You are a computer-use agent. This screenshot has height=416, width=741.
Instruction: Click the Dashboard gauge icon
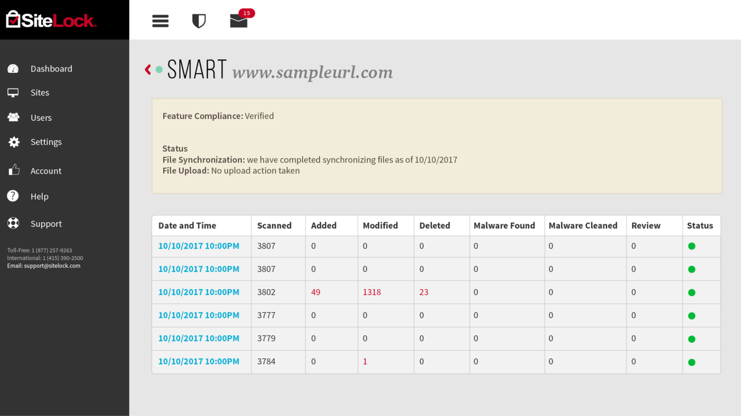pyautogui.click(x=13, y=69)
